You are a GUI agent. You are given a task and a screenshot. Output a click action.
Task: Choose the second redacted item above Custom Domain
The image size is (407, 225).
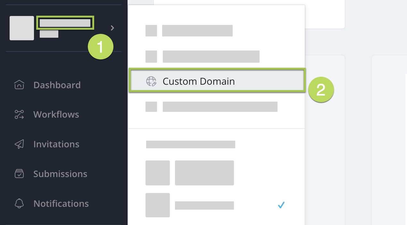pyautogui.click(x=211, y=57)
